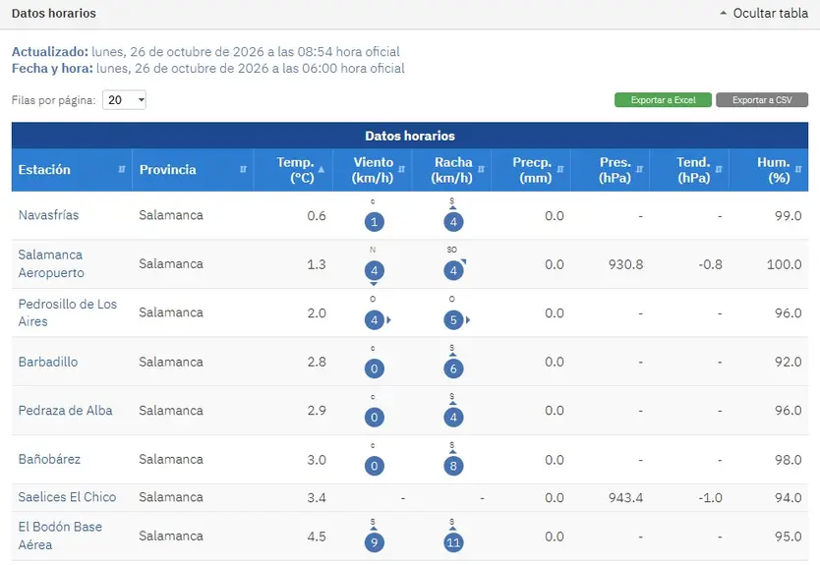Open El Bodón Base Aérea station link
The image size is (820, 565).
point(60,536)
